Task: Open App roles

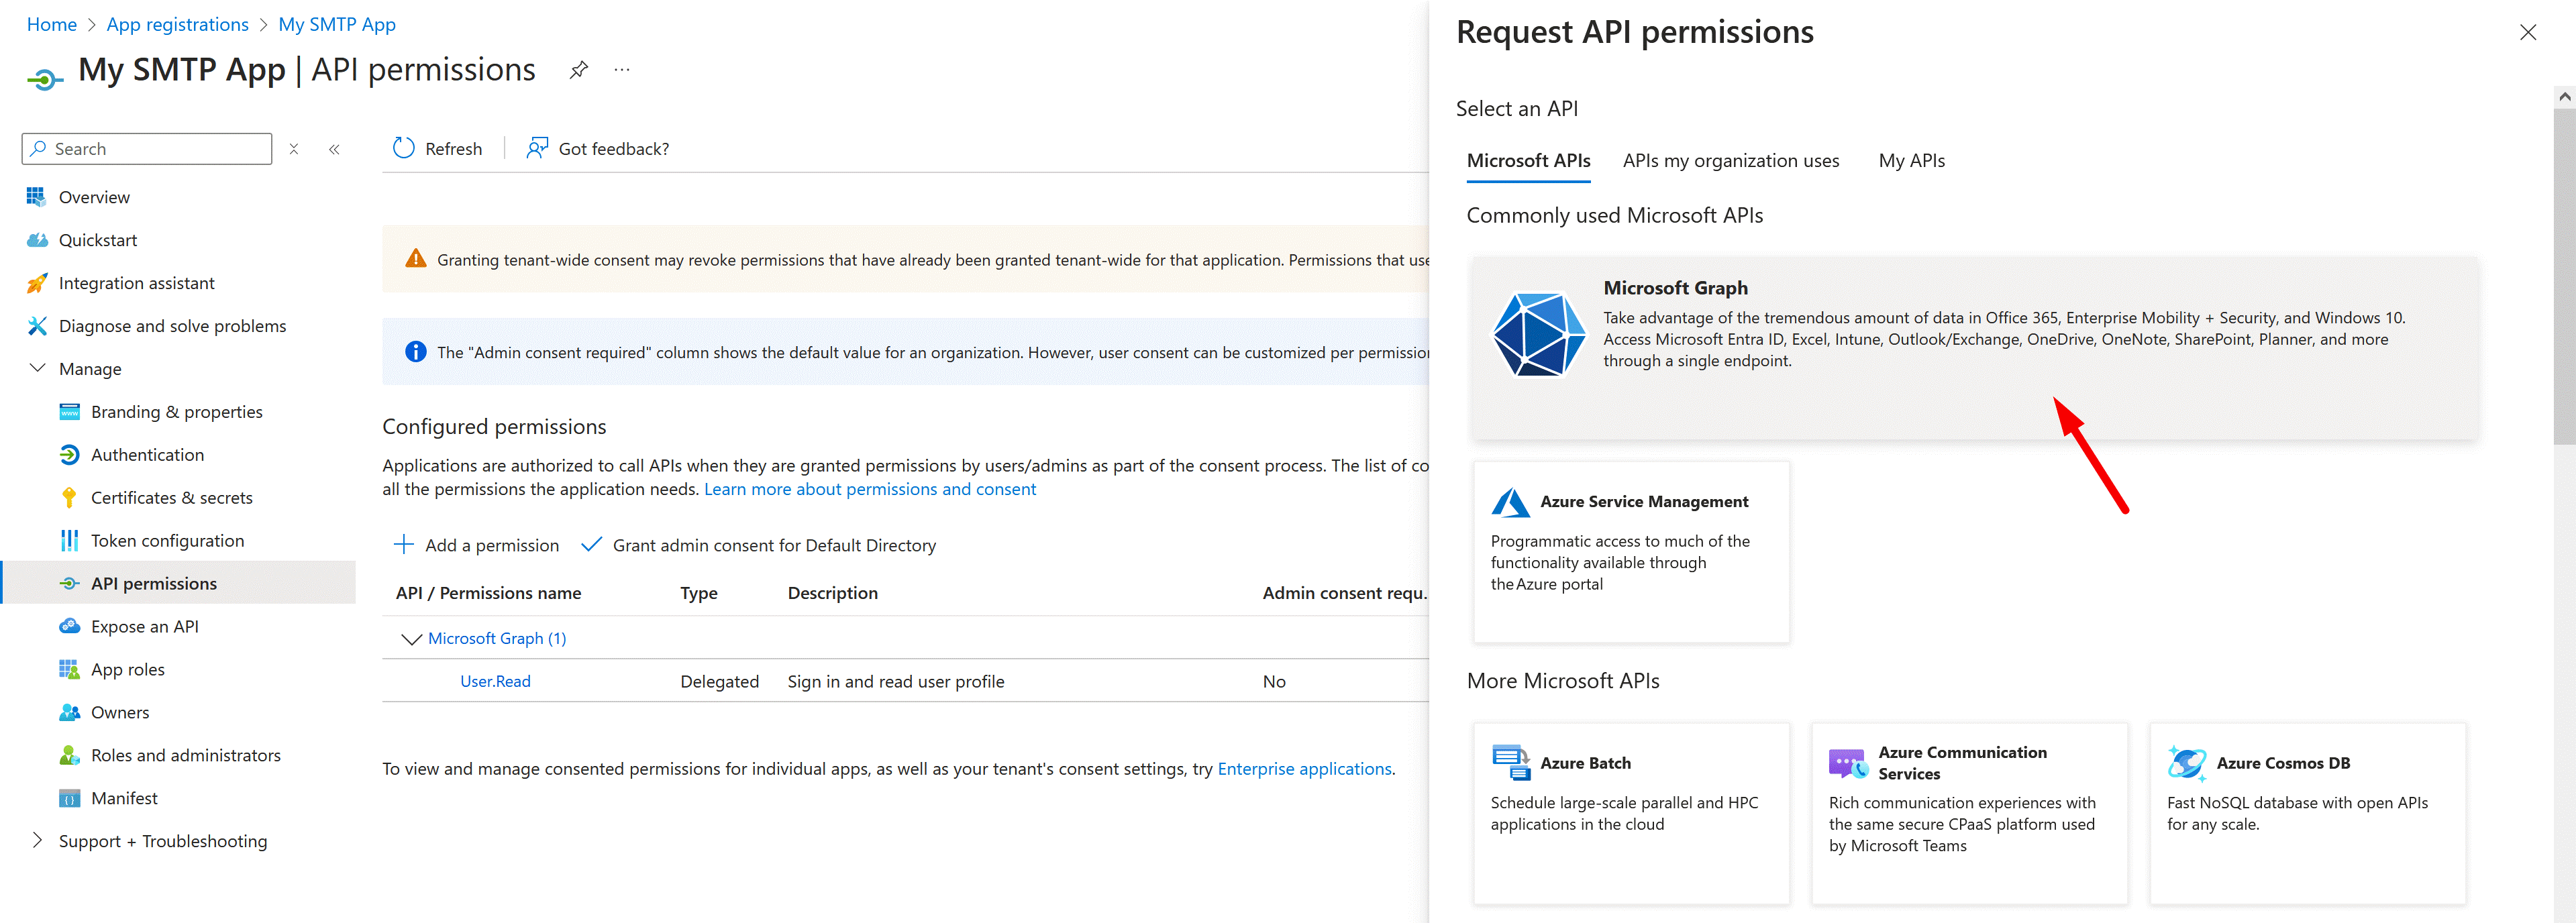Action: tap(127, 670)
